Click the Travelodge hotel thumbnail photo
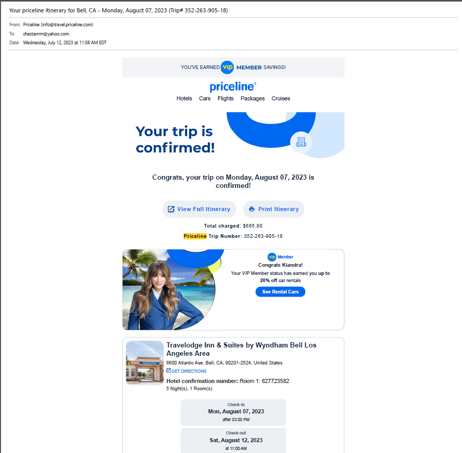 click(145, 363)
